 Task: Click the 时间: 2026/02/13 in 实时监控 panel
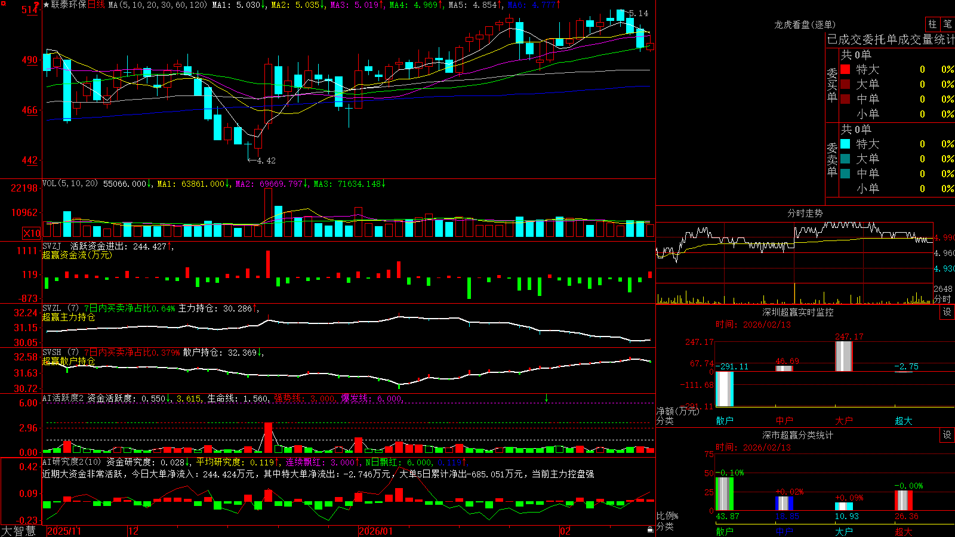[x=753, y=325]
